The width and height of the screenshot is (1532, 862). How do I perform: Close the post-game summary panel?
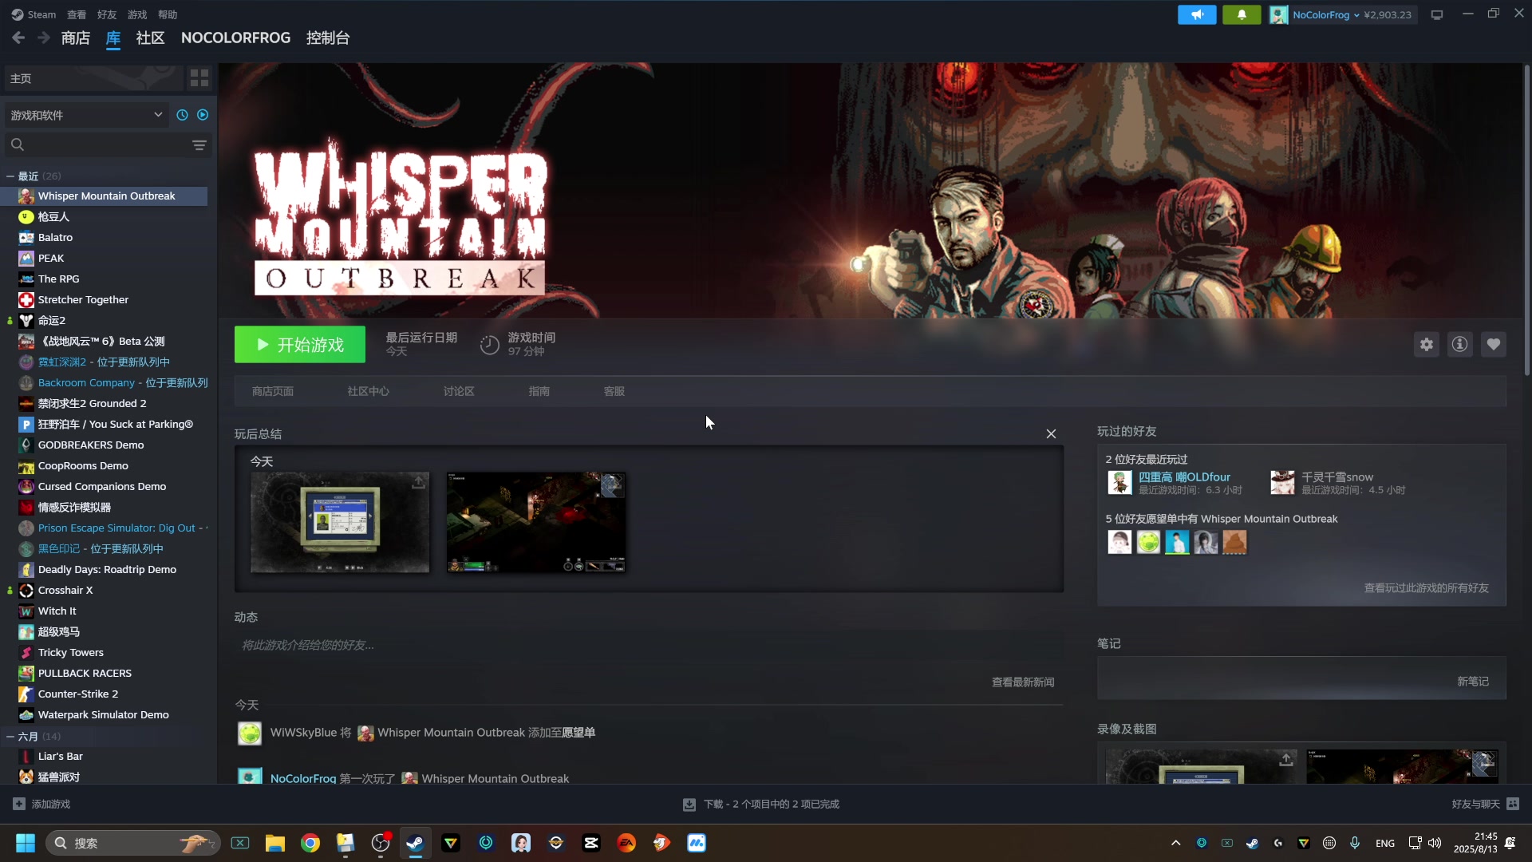click(x=1051, y=433)
